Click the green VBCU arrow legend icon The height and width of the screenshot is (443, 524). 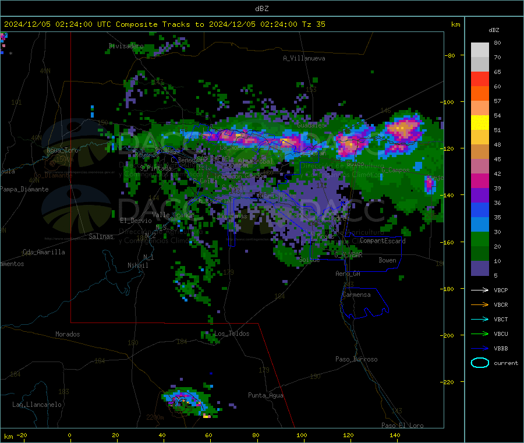480,334
